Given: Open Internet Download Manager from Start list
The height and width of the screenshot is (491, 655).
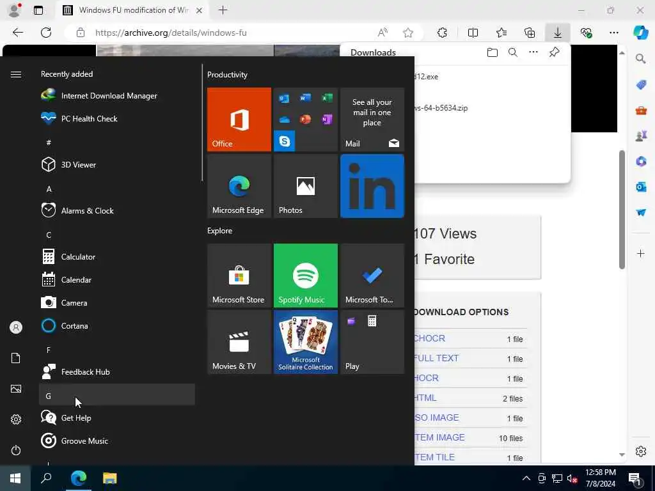Looking at the screenshot, I should tap(117, 96).
